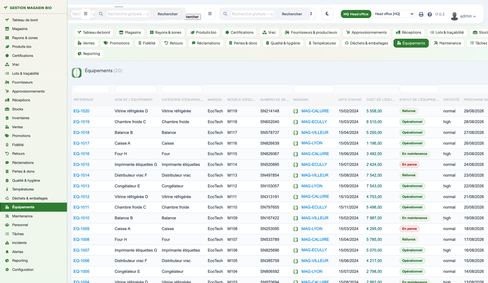
Task: Switch to Fournisseurs & producteurs top tab
Action: point(311,32)
